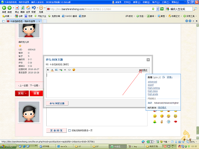Insert image using the editor picture icon

[x=56, y=70]
